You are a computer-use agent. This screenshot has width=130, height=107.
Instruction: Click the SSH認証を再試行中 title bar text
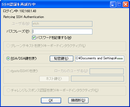tap(19, 4)
